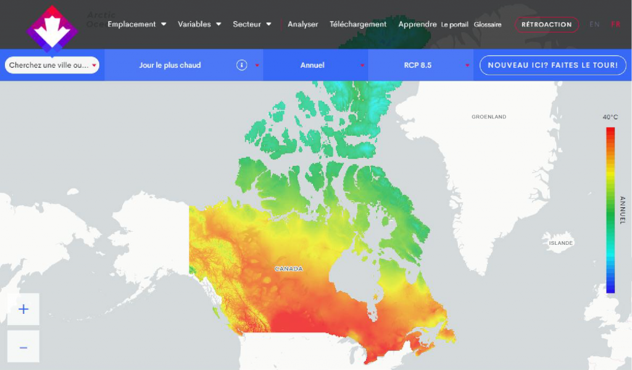Go to the Téléchargement page
This screenshot has height=370, width=632.
[x=358, y=25]
